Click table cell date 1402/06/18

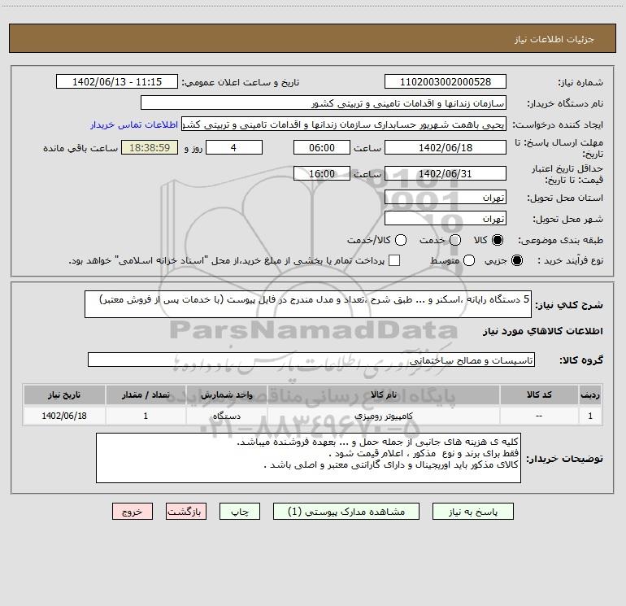point(64,416)
